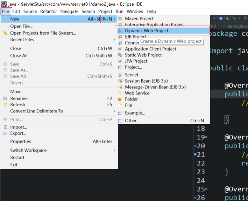Collapse the code fold at line 25

pos(206,189)
